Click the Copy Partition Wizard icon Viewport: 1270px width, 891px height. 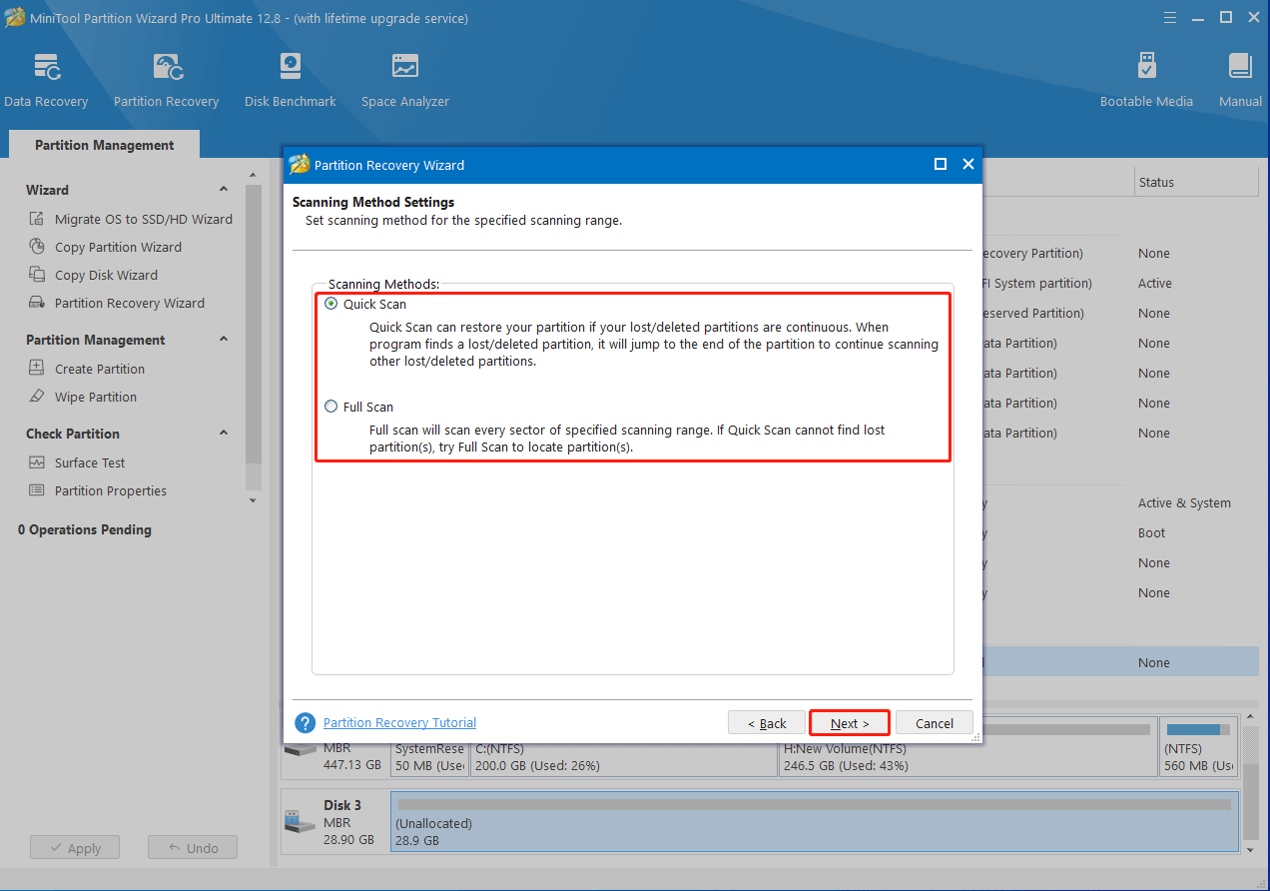(x=37, y=247)
